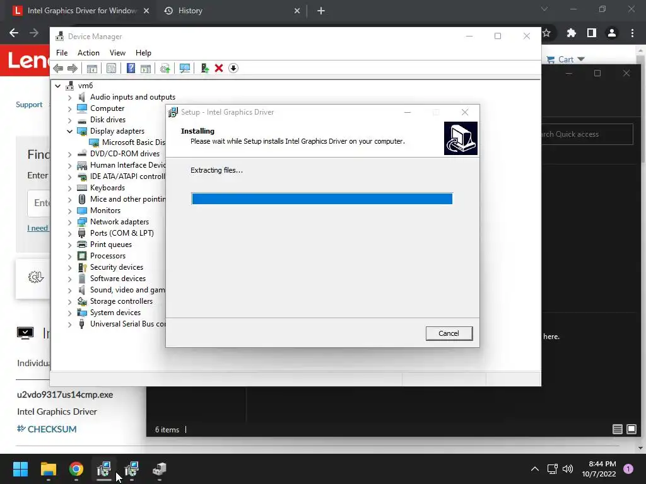Open the View menu in Device Manager
Screen dimensions: 646x484
click(117, 53)
